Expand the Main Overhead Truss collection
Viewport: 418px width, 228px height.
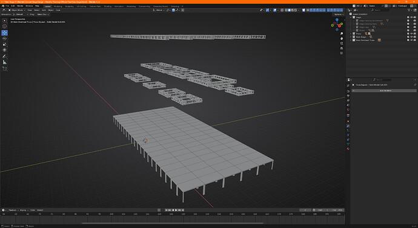[x=351, y=40]
